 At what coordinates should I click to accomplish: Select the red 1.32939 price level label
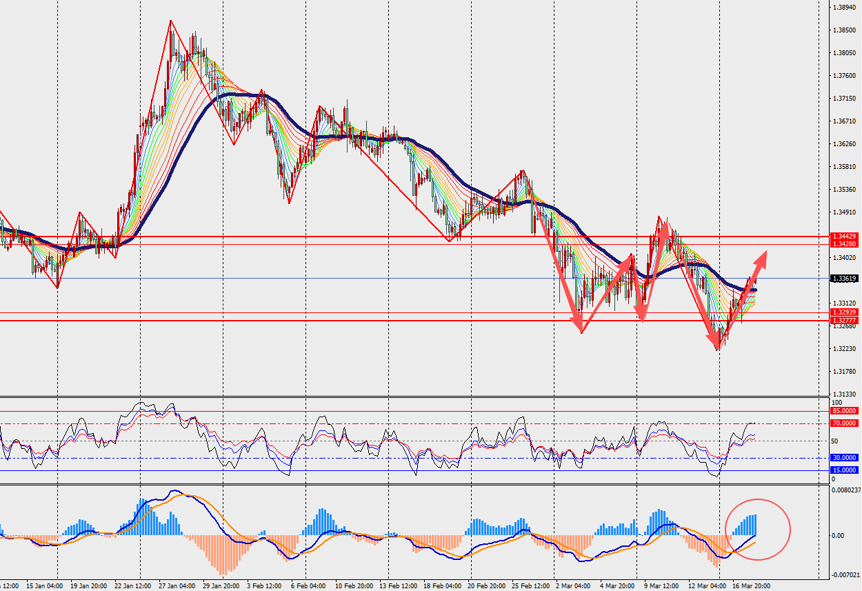(x=844, y=312)
